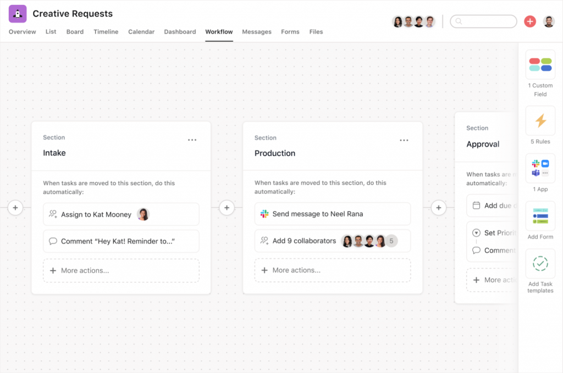Expand More actions in the Production section
Viewport: 563px width, 373px height.
point(332,270)
